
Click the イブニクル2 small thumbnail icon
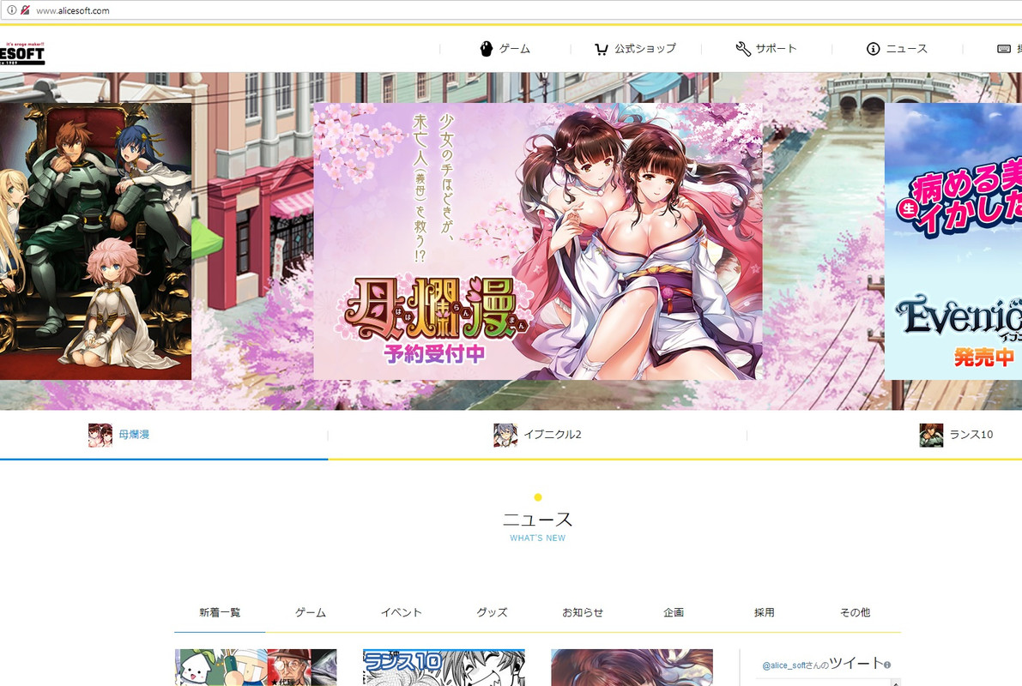pos(505,436)
